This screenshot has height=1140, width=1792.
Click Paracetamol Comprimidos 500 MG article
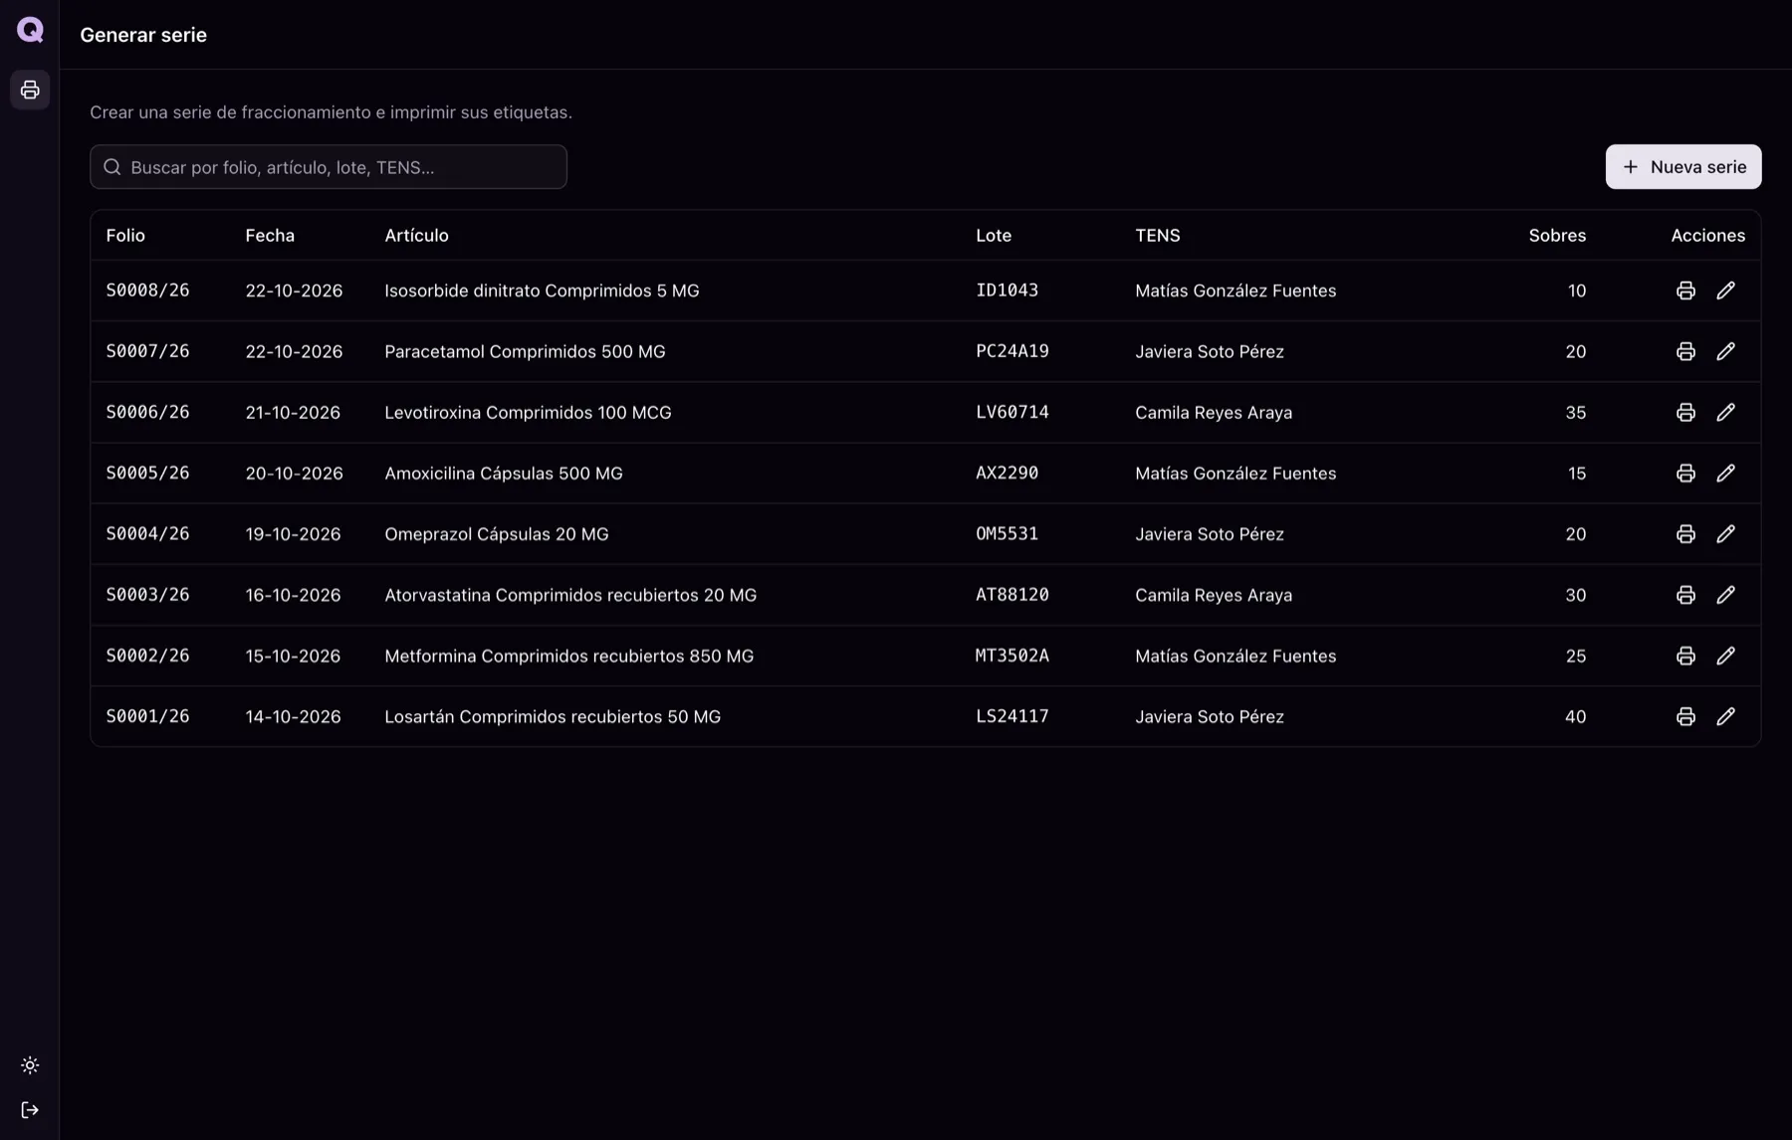click(x=525, y=351)
